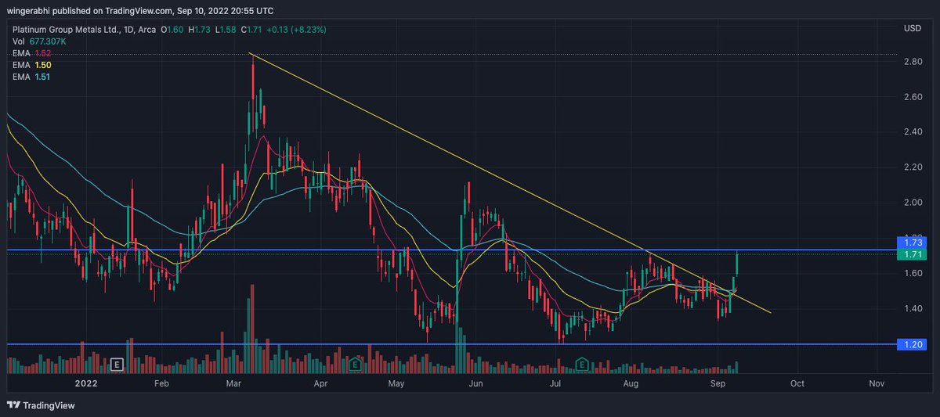940x417 pixels.
Task: Select the blue EMA 1.51 legend entry
Action: [x=31, y=77]
